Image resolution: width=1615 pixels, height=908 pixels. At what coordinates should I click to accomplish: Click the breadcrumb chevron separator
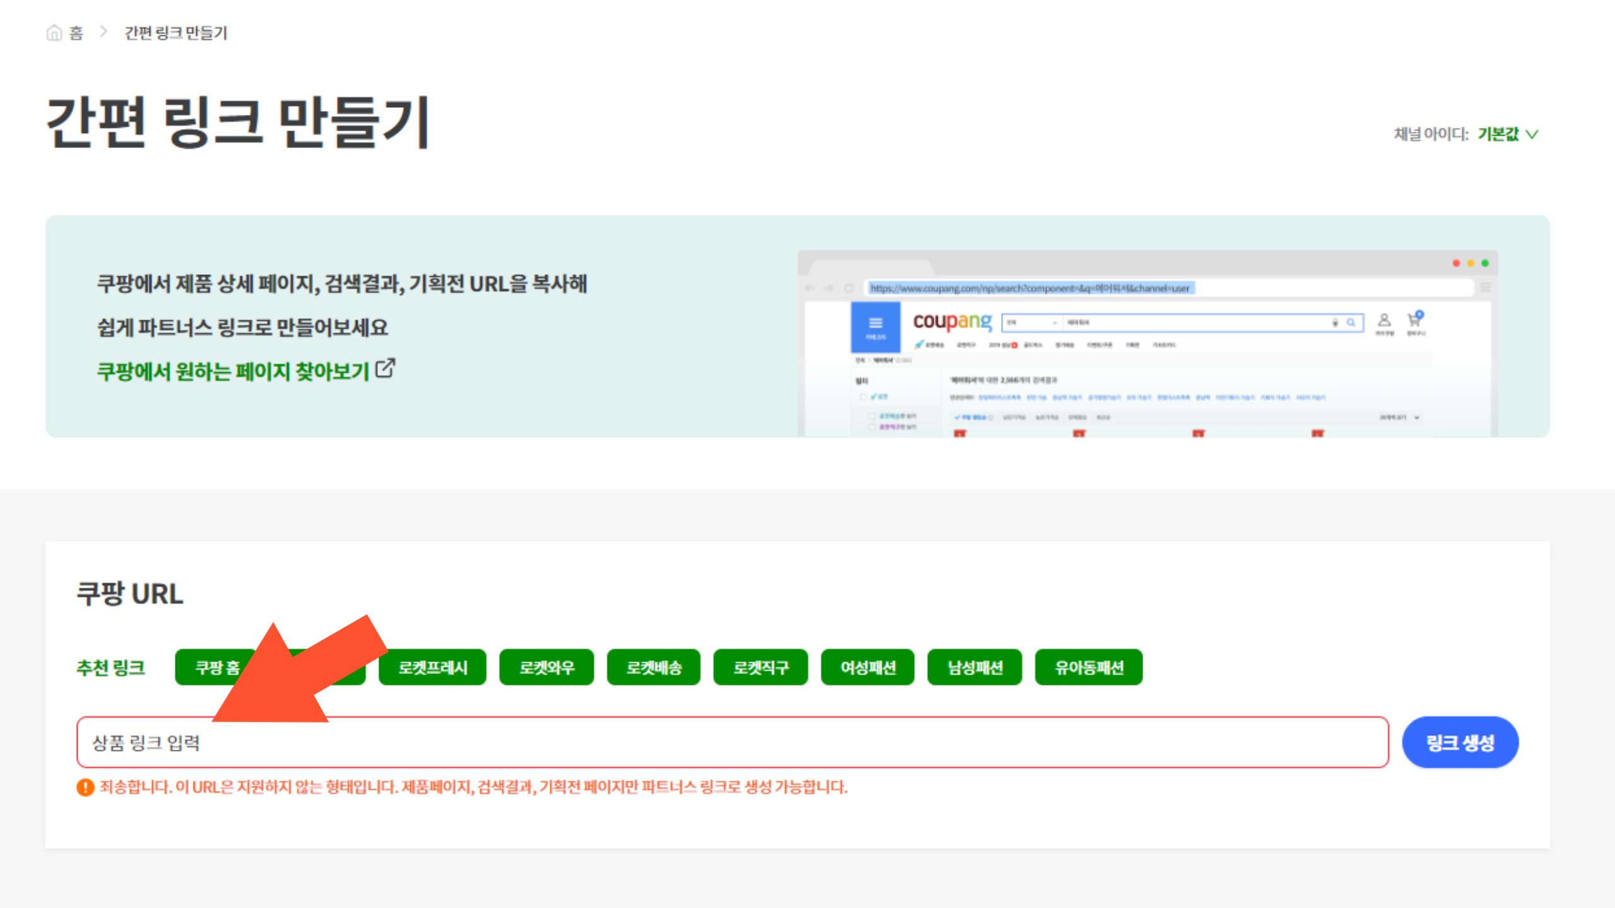104,32
